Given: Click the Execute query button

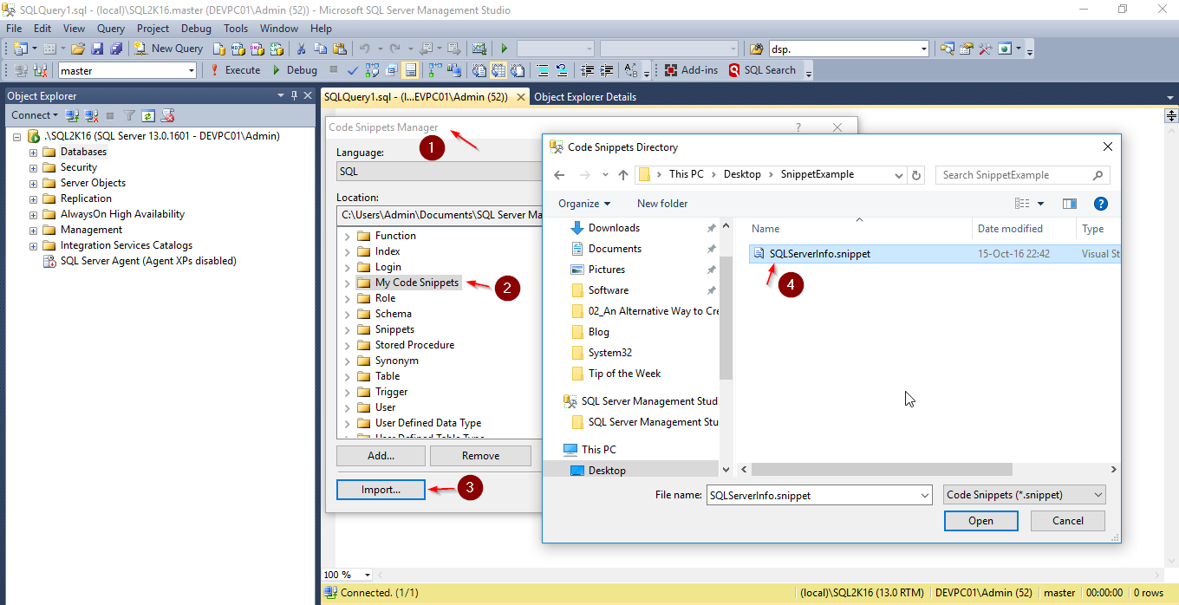Looking at the screenshot, I should pyautogui.click(x=235, y=70).
